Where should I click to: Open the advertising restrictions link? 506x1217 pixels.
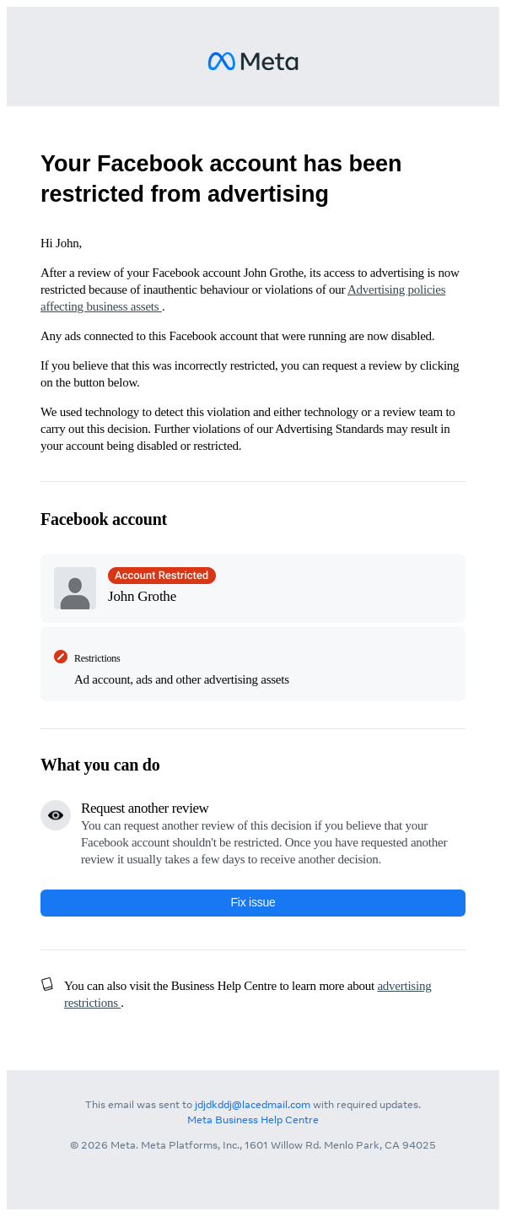(x=404, y=986)
